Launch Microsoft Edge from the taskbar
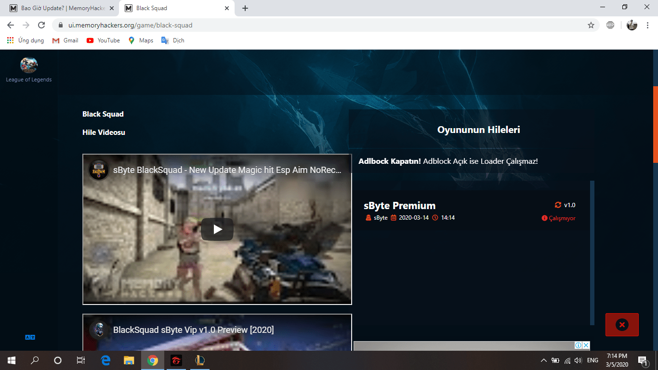 pyautogui.click(x=105, y=360)
